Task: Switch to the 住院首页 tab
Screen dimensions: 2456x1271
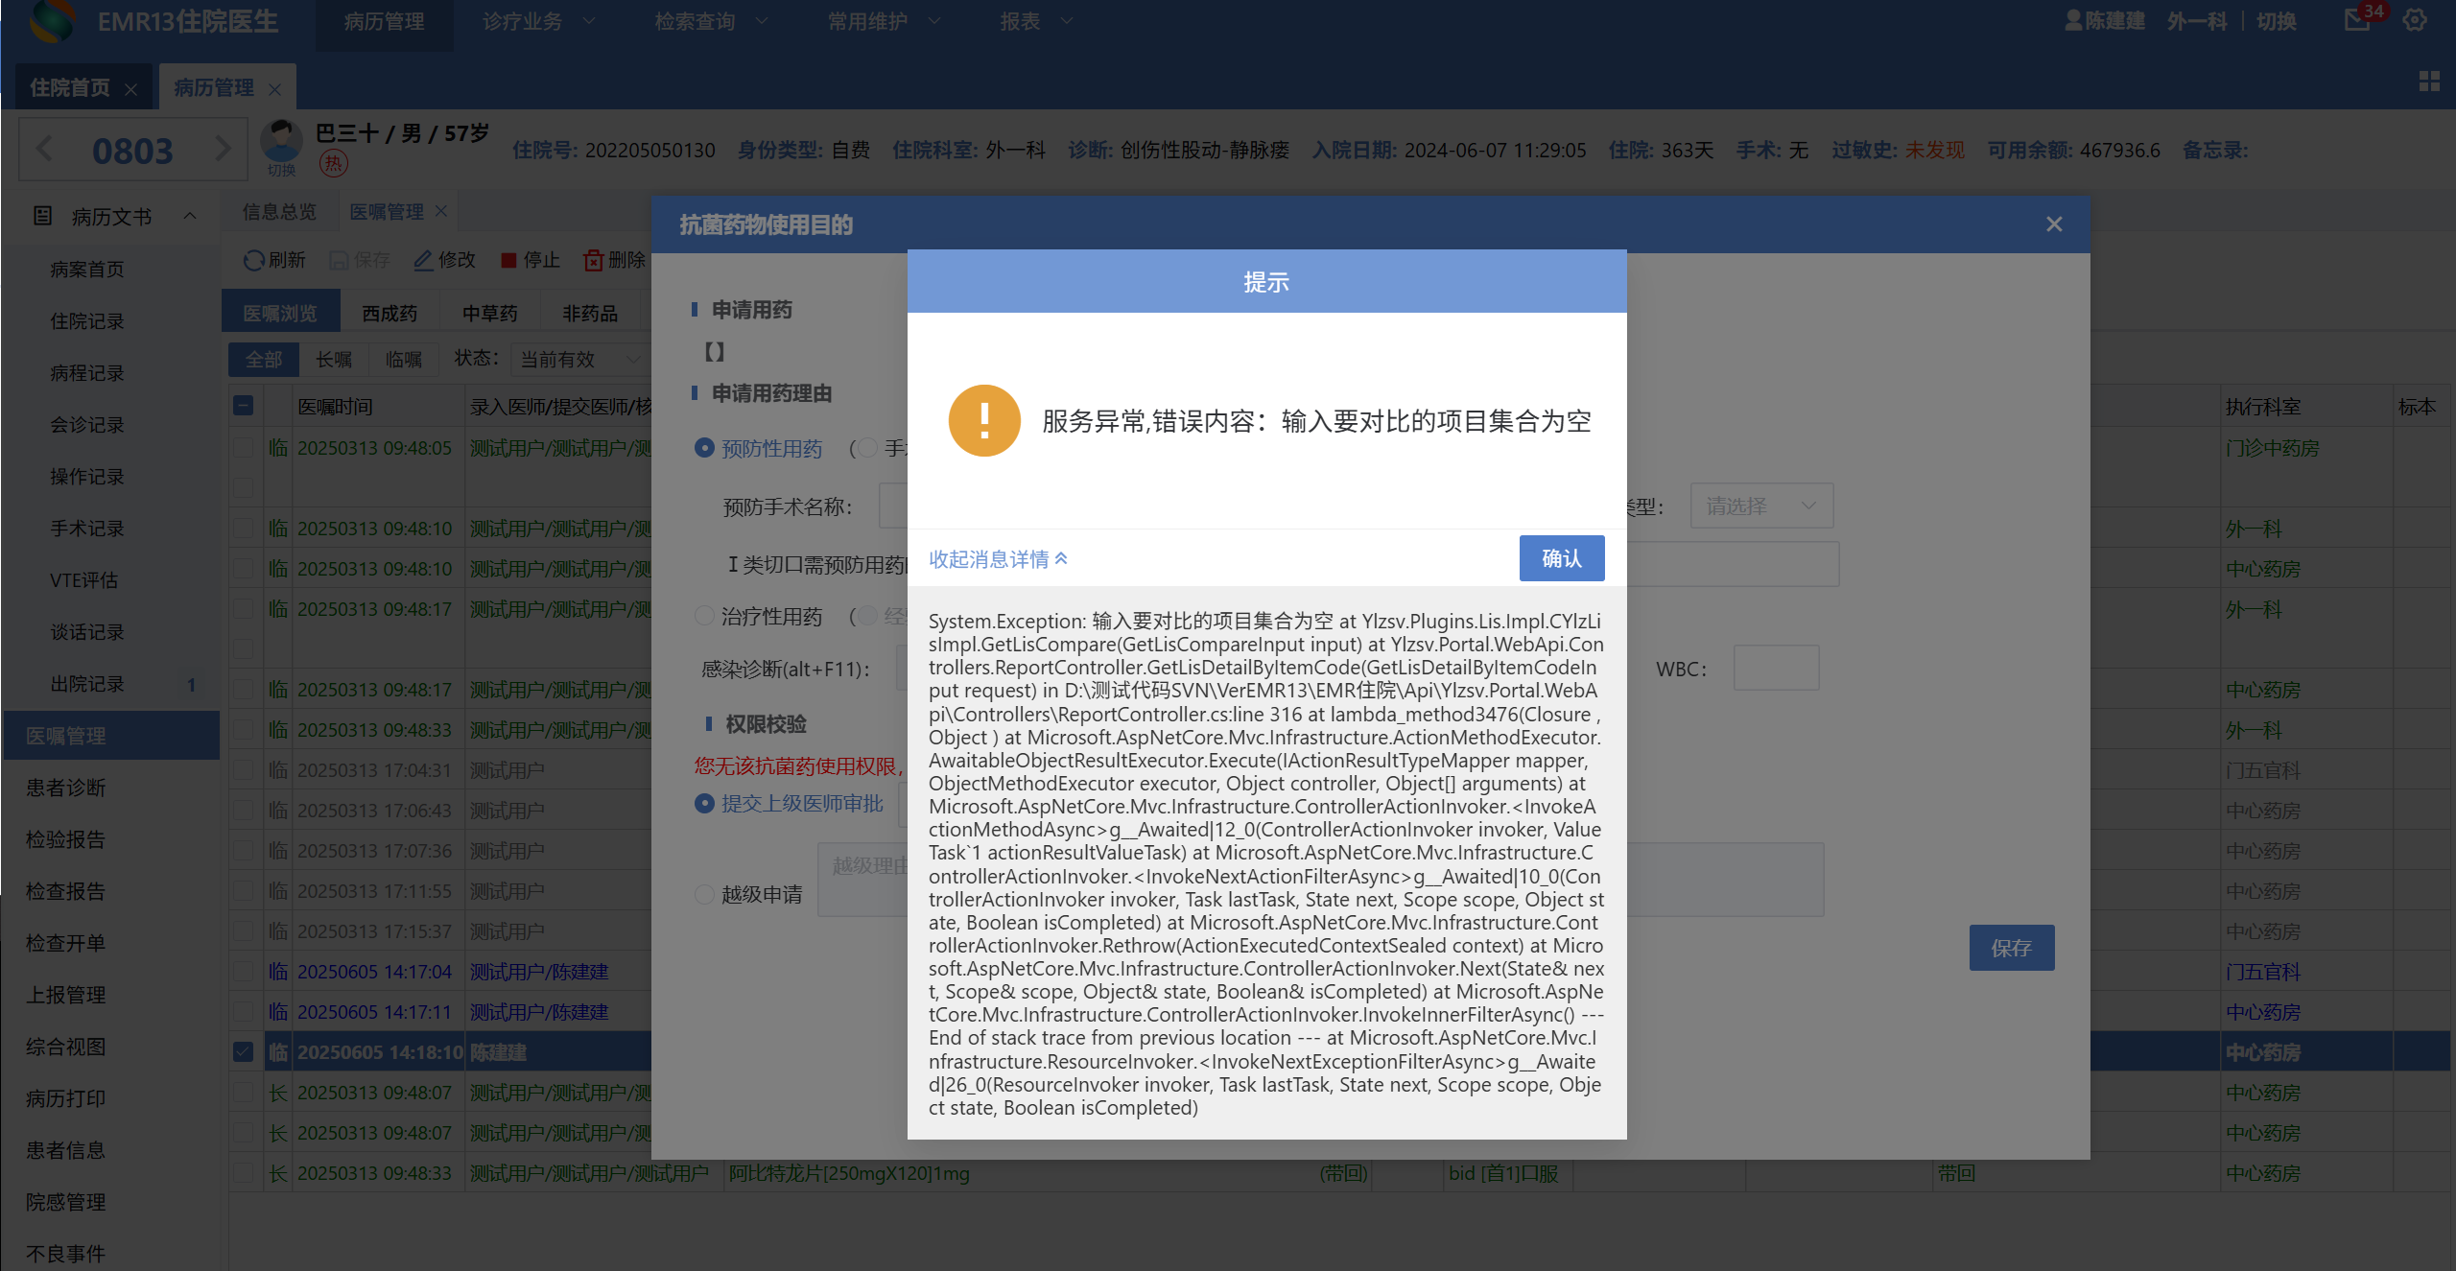Action: pos(70,88)
